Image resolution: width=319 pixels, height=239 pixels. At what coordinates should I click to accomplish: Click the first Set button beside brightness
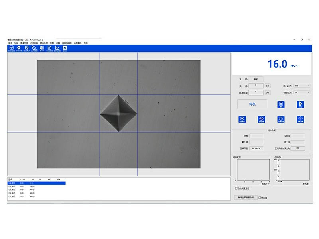(268, 86)
